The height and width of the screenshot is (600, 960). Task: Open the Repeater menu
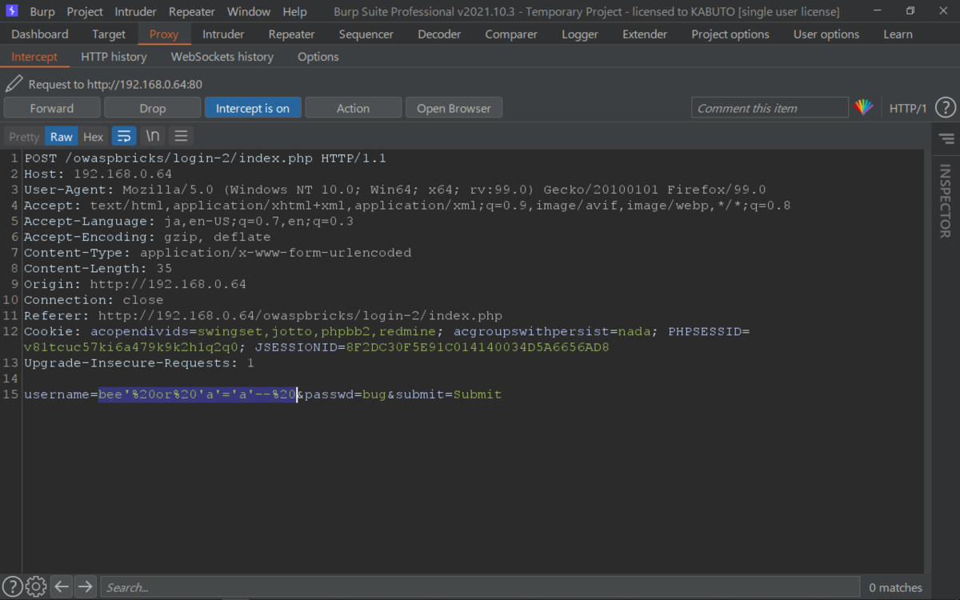click(192, 11)
